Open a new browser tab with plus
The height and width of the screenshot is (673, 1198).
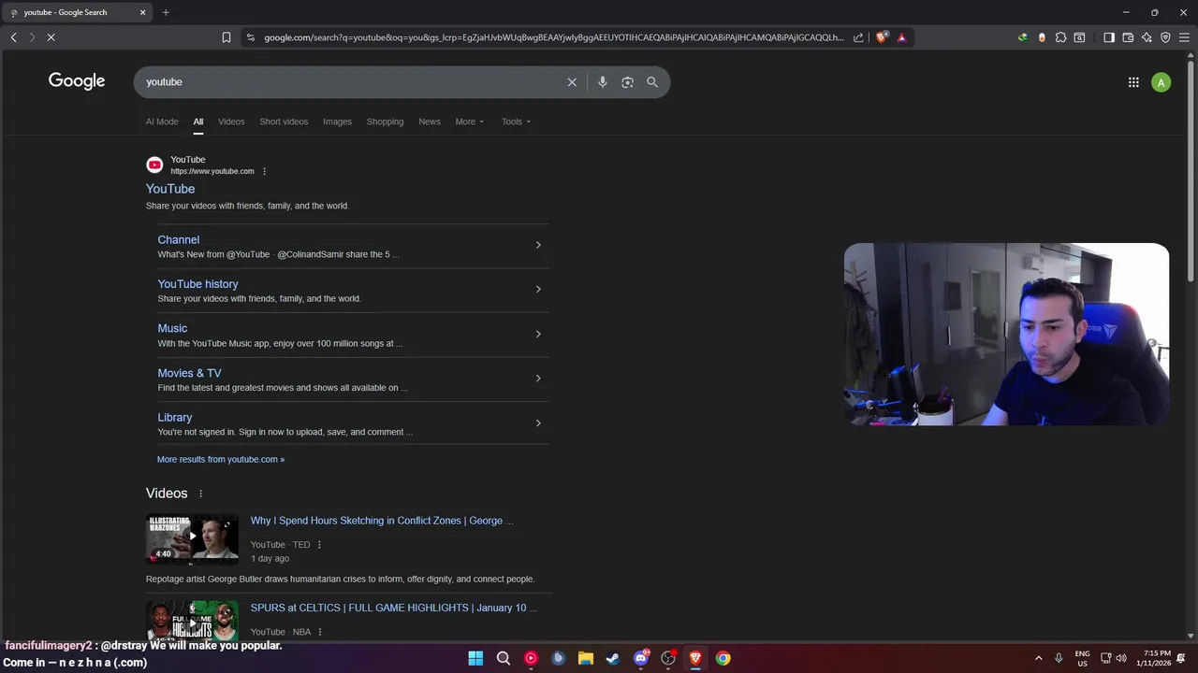pos(166,12)
